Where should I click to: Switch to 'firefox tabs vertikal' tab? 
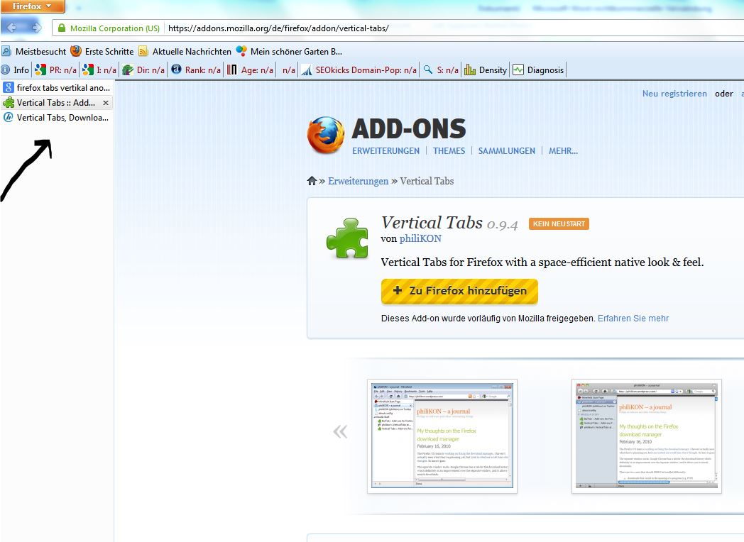click(x=57, y=88)
